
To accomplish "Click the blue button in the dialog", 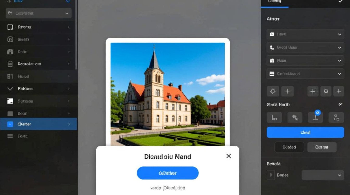I will [x=168, y=173].
